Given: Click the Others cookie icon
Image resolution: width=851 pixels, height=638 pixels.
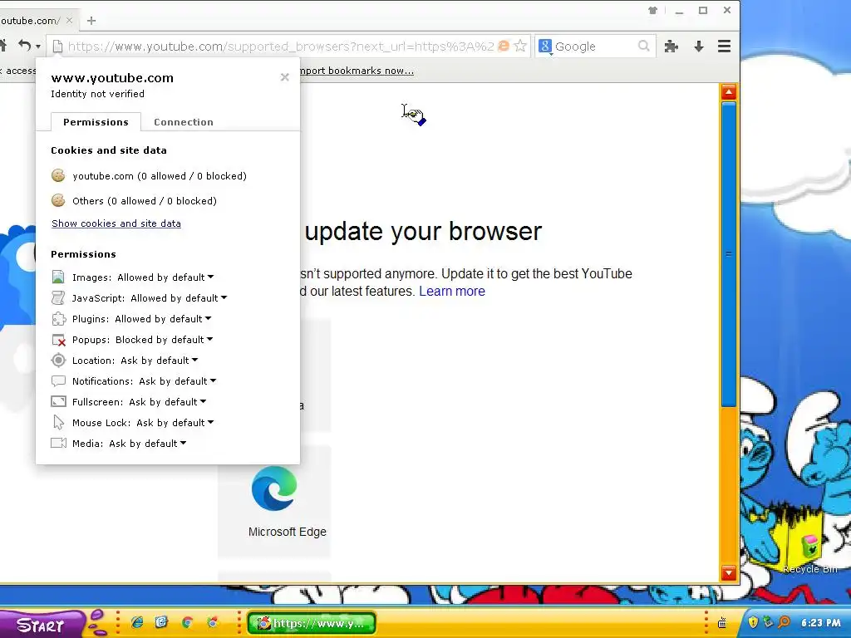Looking at the screenshot, I should (x=58, y=201).
